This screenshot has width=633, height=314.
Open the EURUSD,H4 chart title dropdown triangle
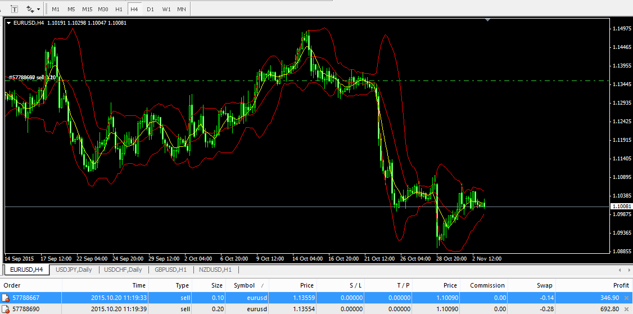pyautogui.click(x=10, y=23)
